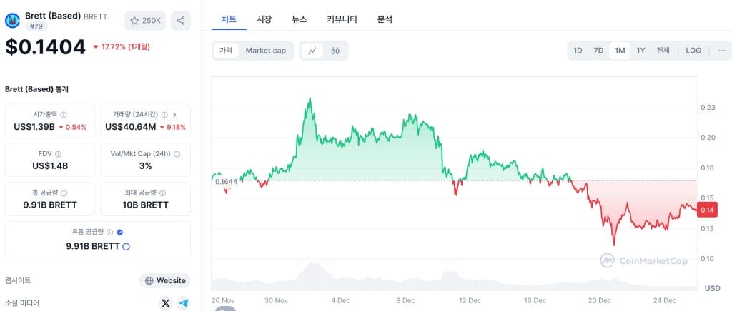Enable LOG scale on chart

(x=693, y=51)
